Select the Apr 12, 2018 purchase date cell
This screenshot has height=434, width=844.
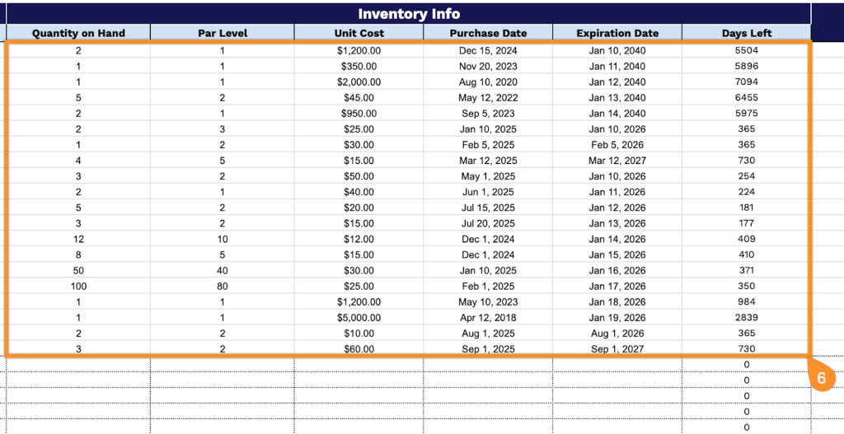pyautogui.click(x=488, y=318)
